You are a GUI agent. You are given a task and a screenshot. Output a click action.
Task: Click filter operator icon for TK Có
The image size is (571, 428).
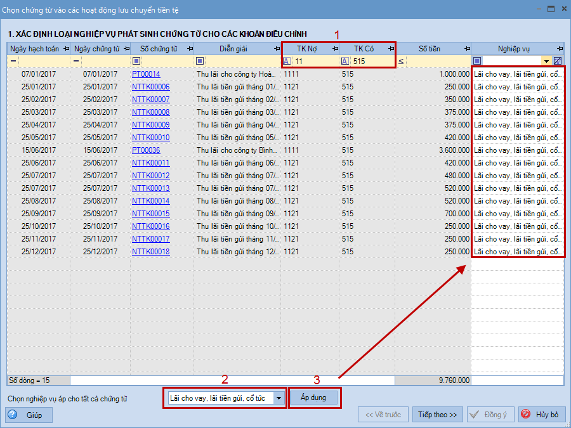click(x=345, y=61)
